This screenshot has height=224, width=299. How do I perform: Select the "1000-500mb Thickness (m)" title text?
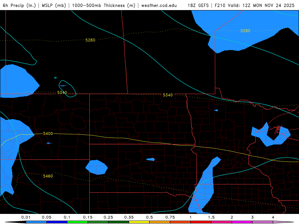pyautogui.click(x=104, y=5)
